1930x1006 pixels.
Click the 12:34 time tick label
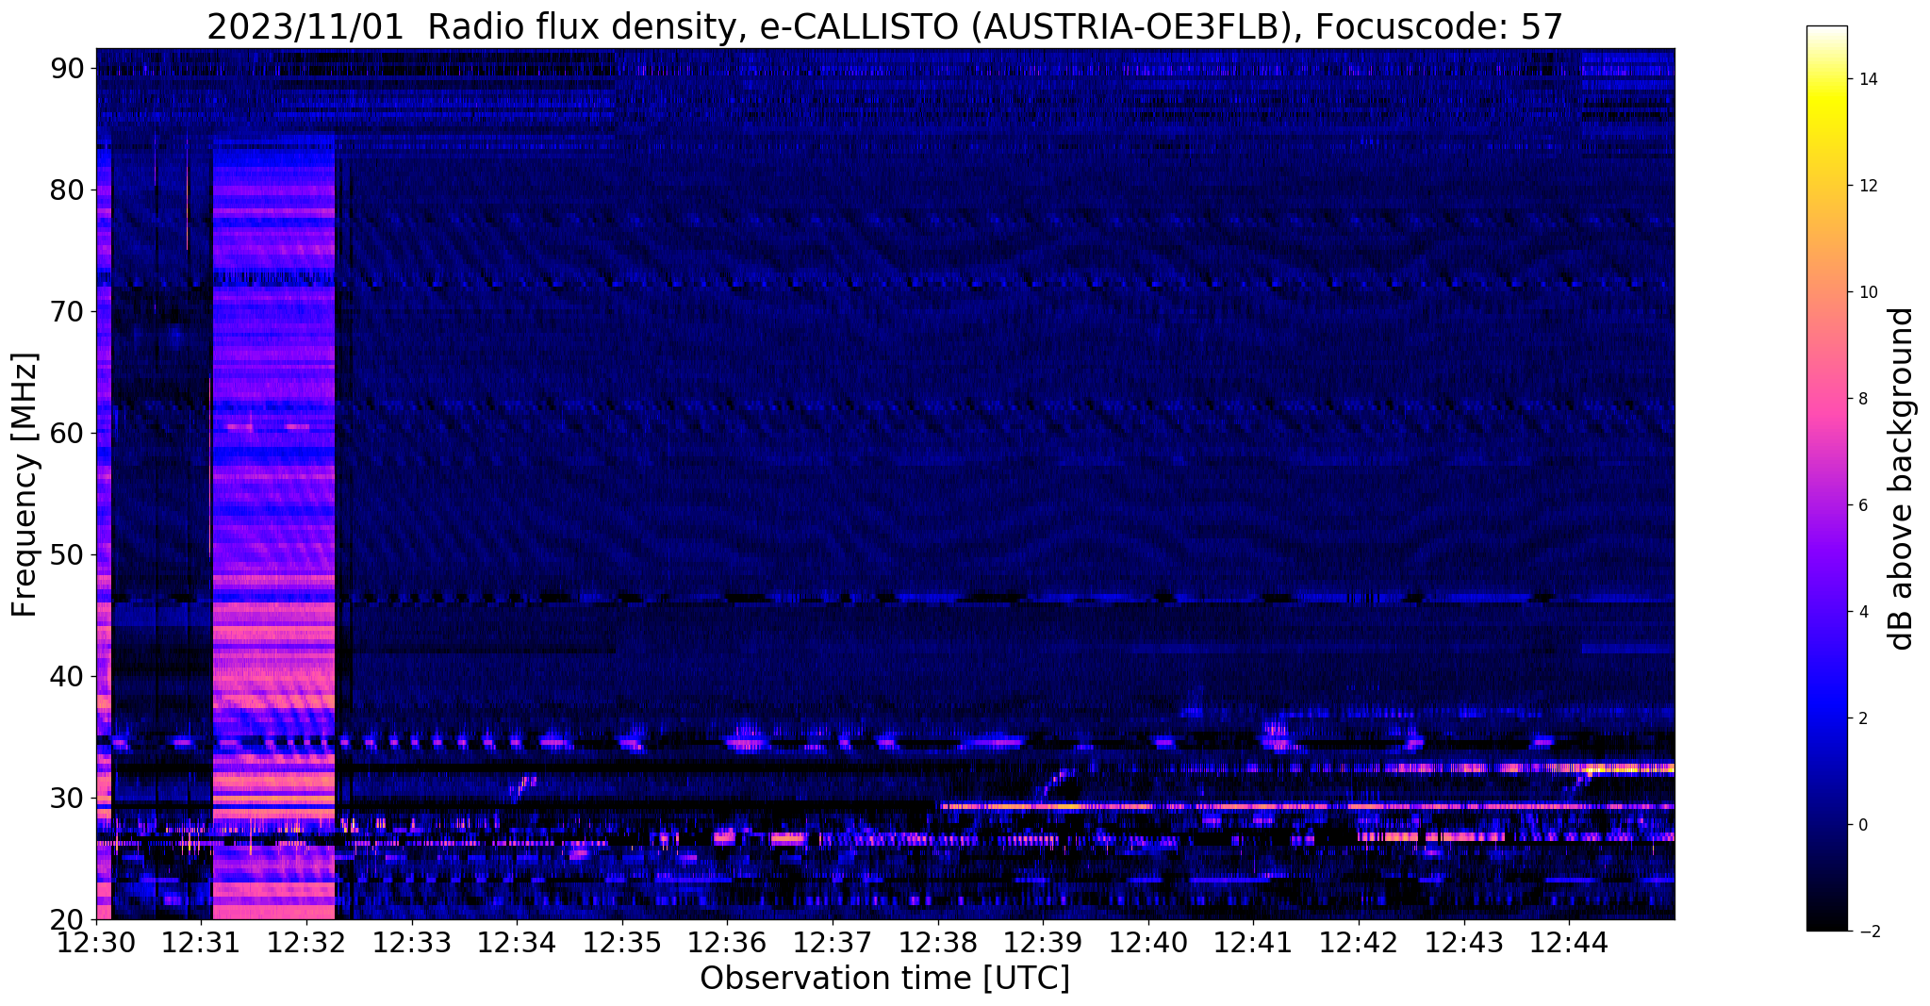(517, 942)
